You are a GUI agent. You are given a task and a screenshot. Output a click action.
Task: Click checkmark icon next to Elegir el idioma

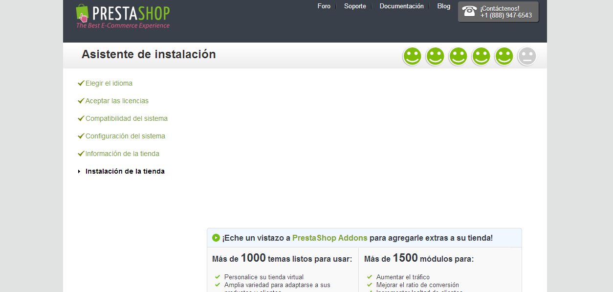[81, 83]
